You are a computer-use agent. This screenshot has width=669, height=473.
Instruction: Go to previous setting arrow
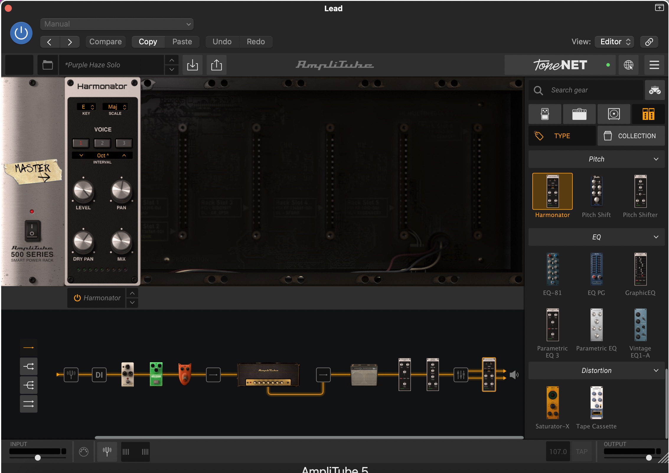(50, 42)
